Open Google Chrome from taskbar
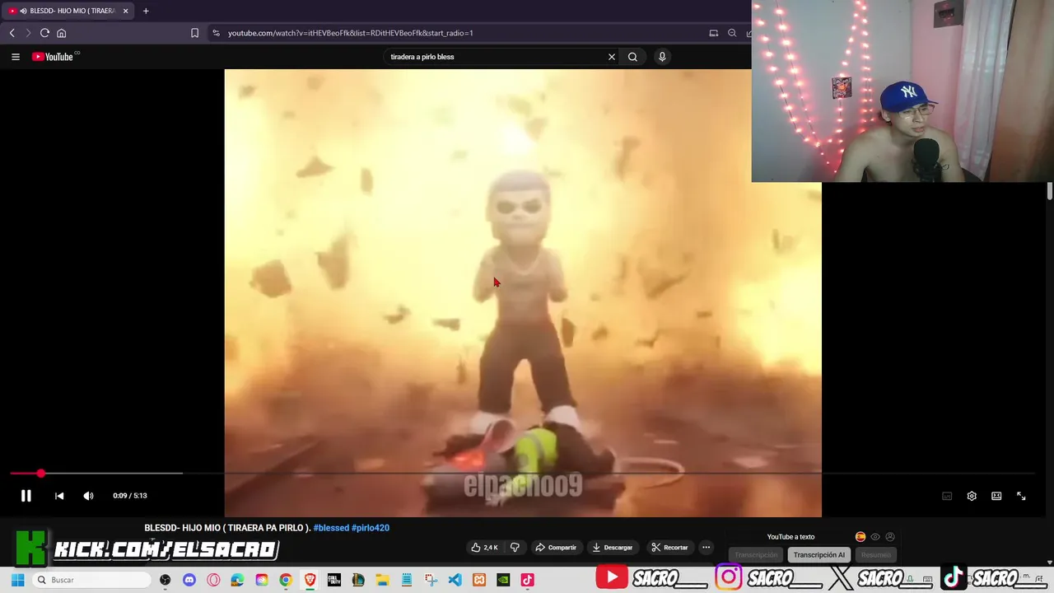 [286, 580]
